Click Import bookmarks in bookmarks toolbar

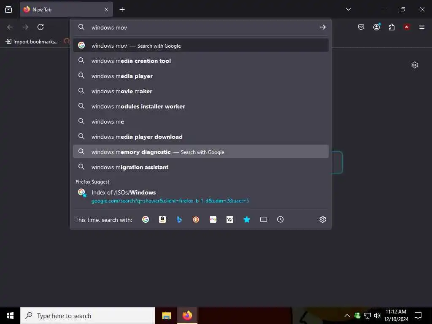point(32,42)
